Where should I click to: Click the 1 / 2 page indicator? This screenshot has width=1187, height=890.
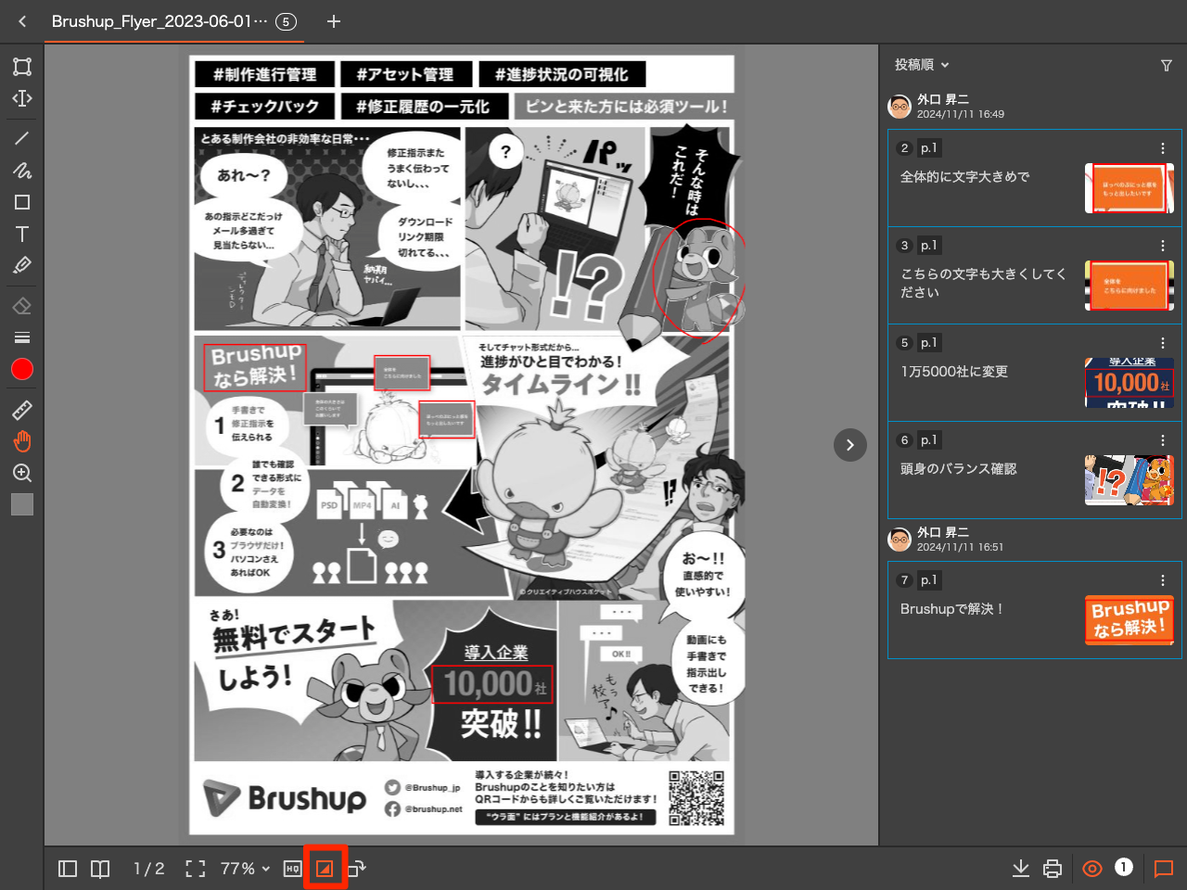pyautogui.click(x=148, y=869)
